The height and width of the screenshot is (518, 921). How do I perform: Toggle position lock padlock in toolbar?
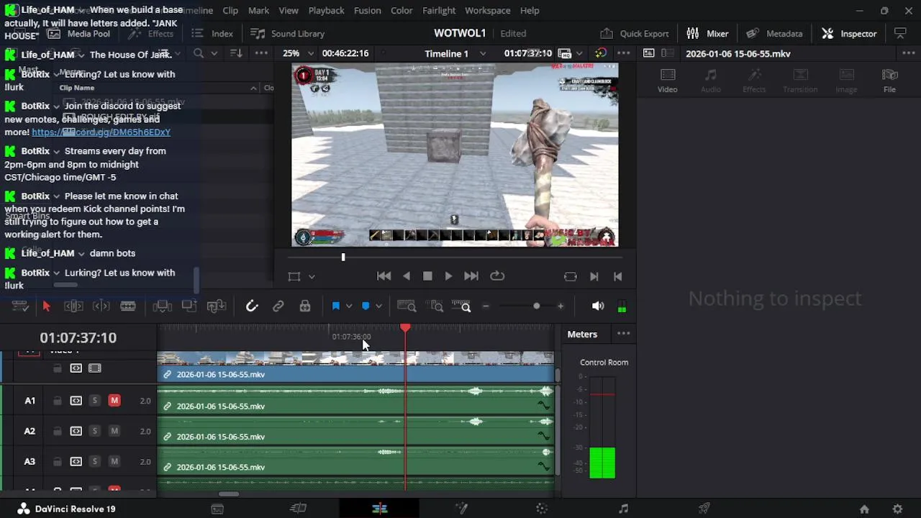click(305, 306)
